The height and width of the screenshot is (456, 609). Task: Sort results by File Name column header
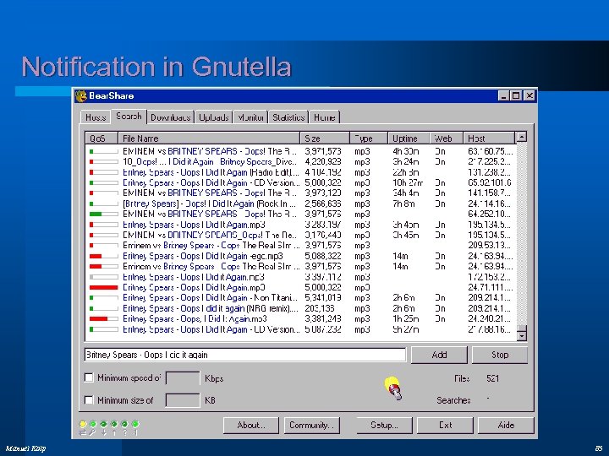point(209,138)
